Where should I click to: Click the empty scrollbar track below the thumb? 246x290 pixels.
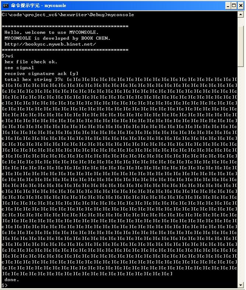coord(240,174)
